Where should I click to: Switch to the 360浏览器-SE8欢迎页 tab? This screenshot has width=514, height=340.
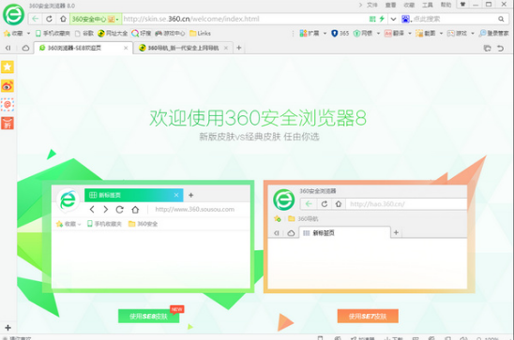coord(83,48)
